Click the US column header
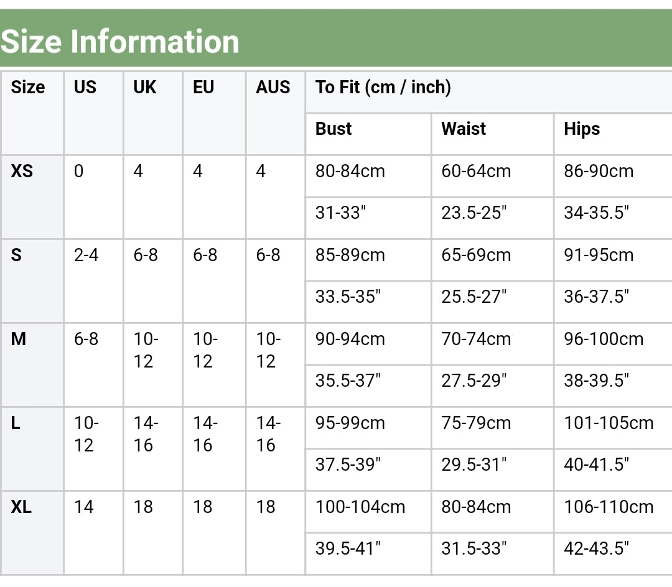Image resolution: width=672 pixels, height=587 pixels. pyautogui.click(x=85, y=87)
